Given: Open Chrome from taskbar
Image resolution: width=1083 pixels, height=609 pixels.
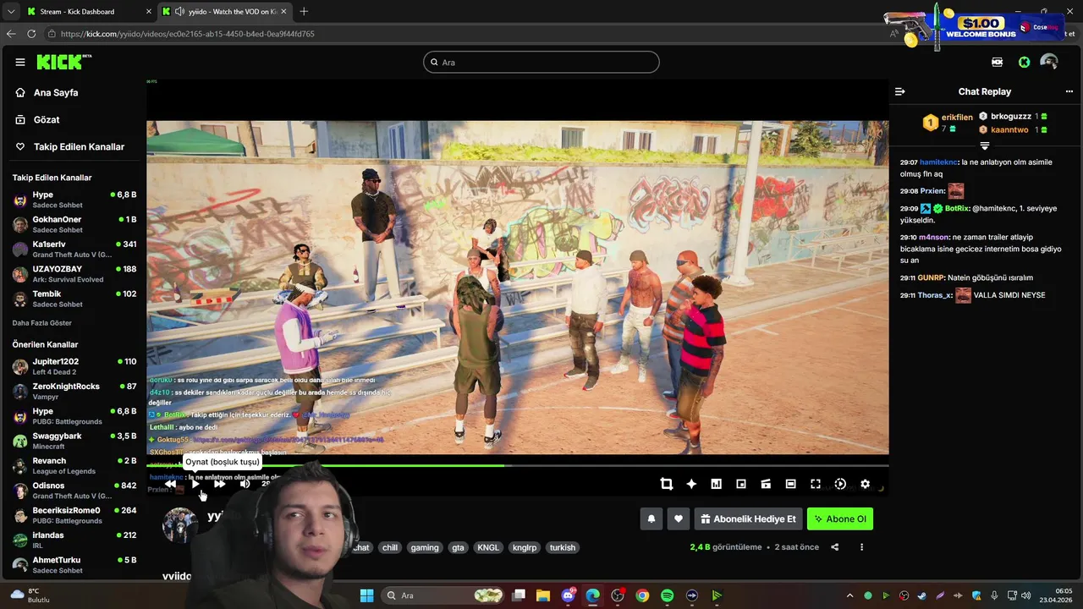Looking at the screenshot, I should [642, 595].
